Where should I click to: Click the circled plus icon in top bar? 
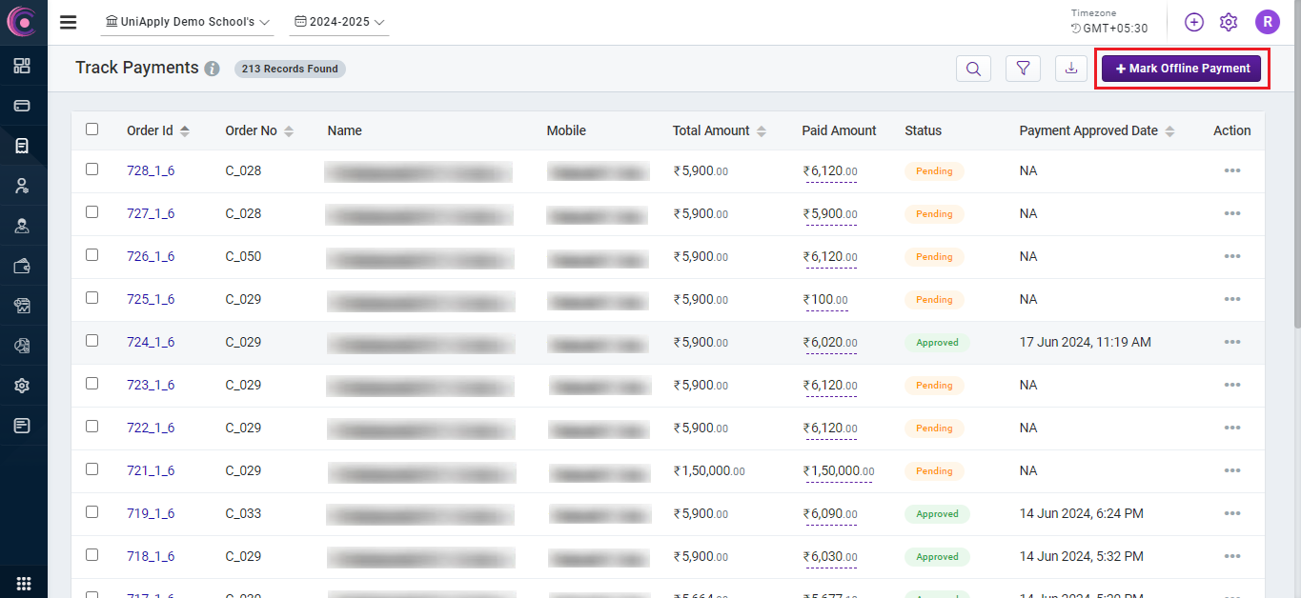1194,22
